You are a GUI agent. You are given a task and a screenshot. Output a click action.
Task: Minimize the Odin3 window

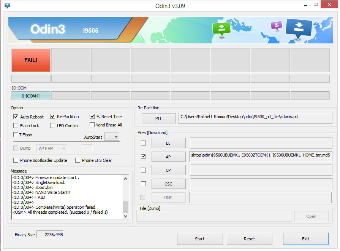(305, 5)
